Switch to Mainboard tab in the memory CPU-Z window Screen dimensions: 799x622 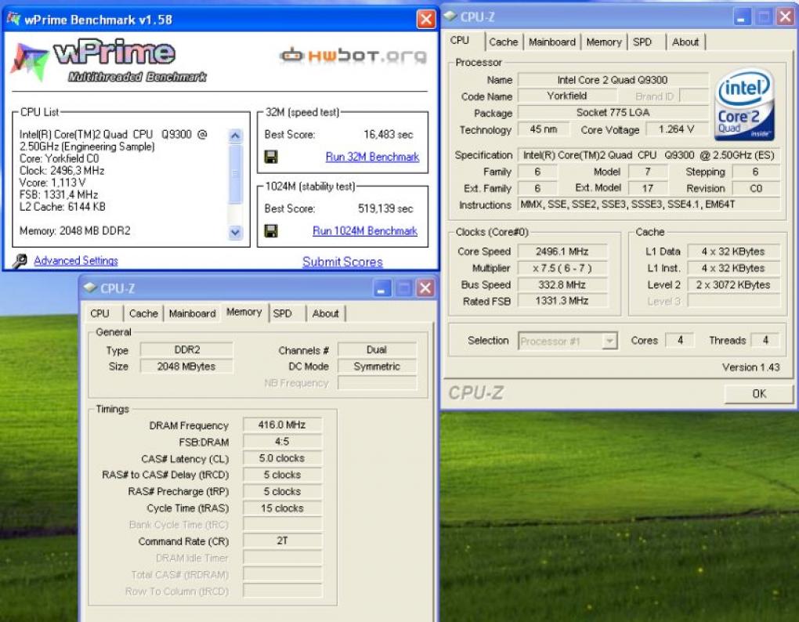coord(192,313)
